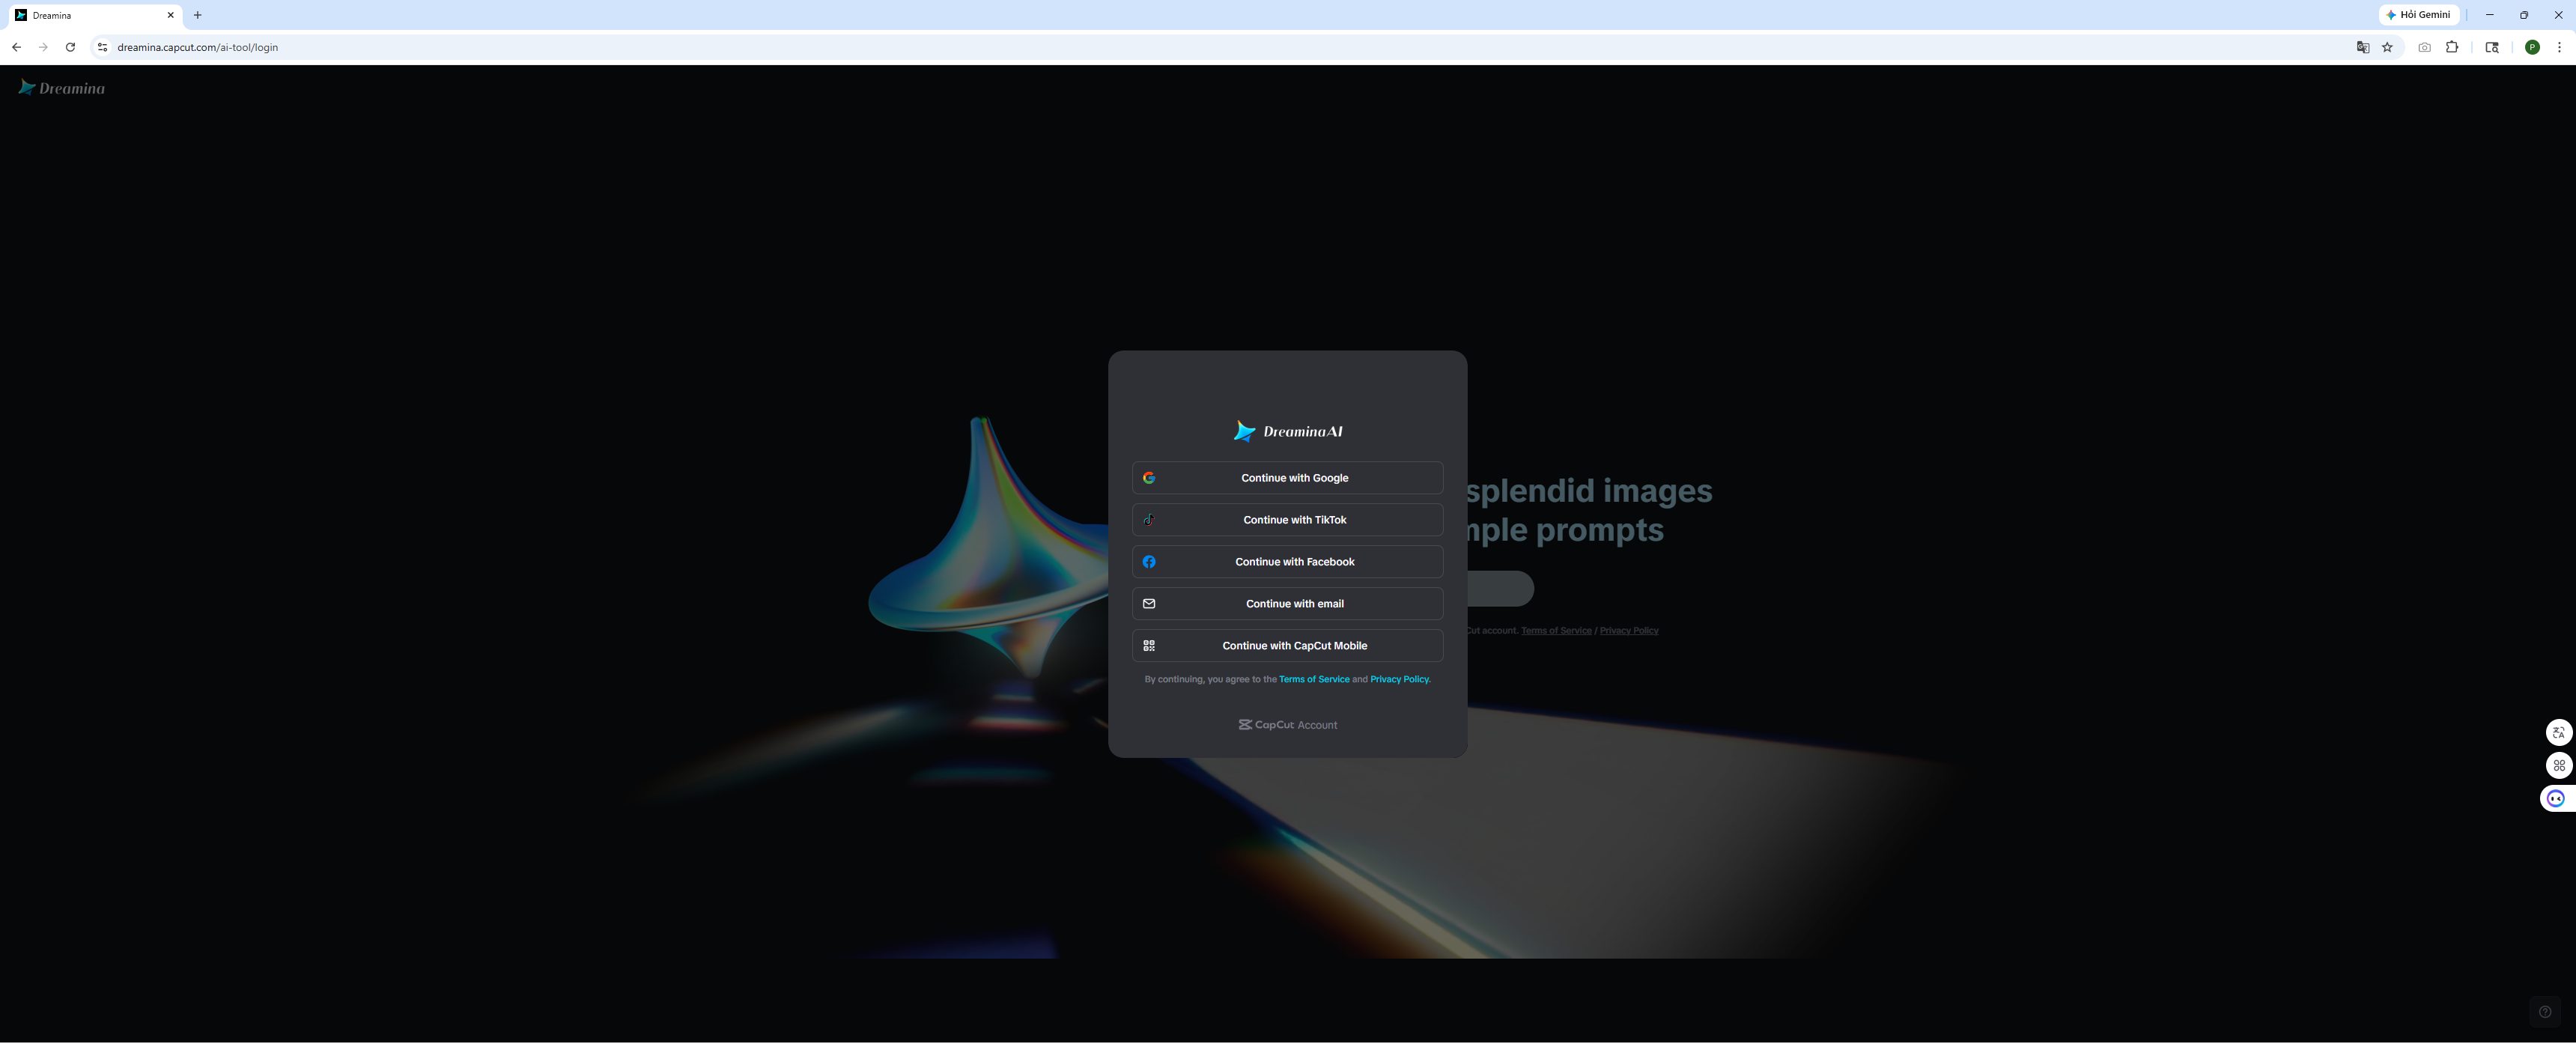Open the Chrome three-dot menu
Screen dimensions: 2576x1044
pyautogui.click(x=2559, y=47)
